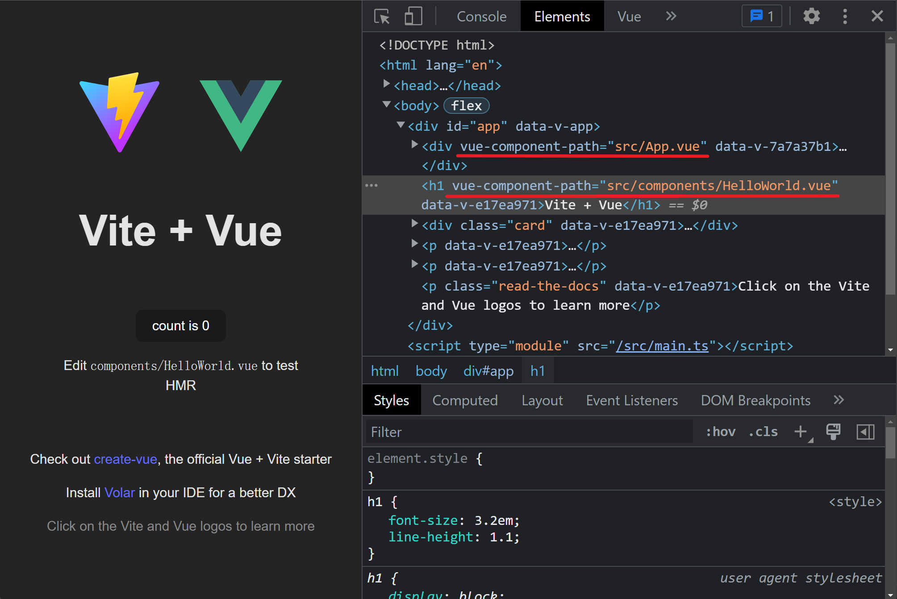This screenshot has height=599, width=897.
Task: Toggle the :hov element state panel
Action: (x=720, y=432)
